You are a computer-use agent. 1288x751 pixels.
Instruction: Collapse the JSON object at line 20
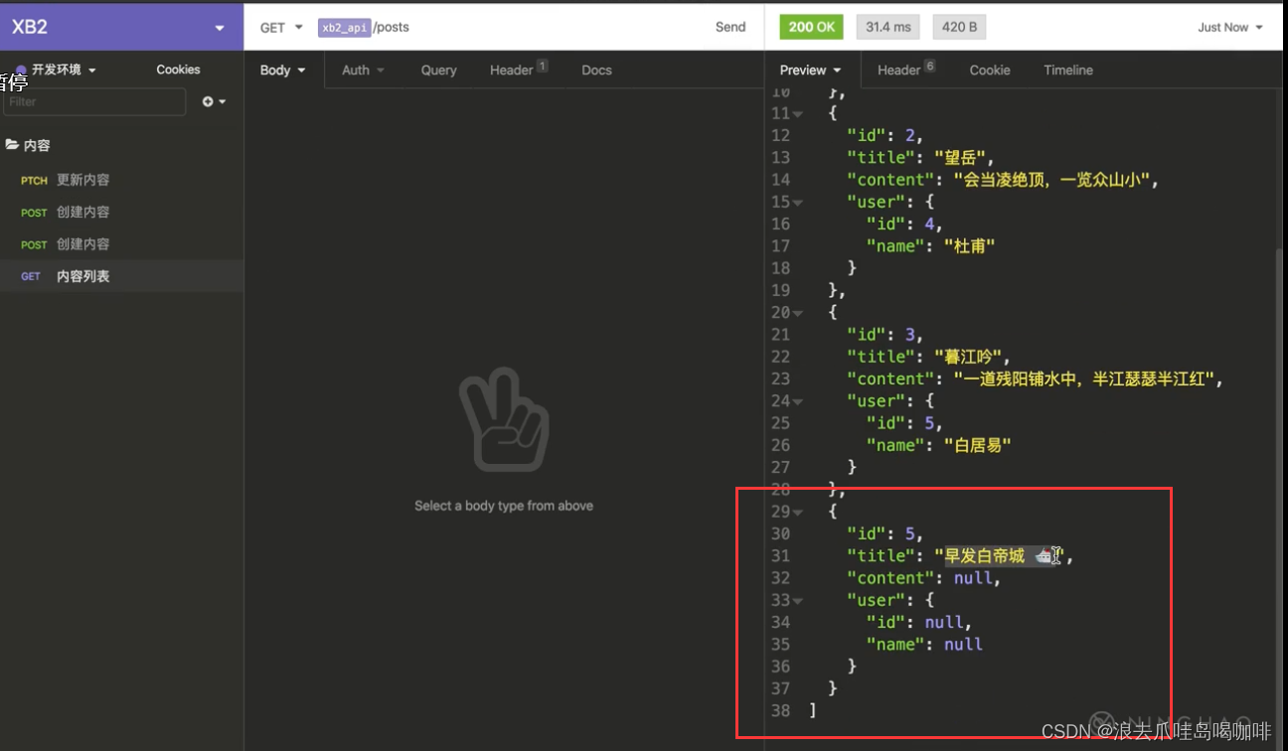pyautogui.click(x=798, y=312)
